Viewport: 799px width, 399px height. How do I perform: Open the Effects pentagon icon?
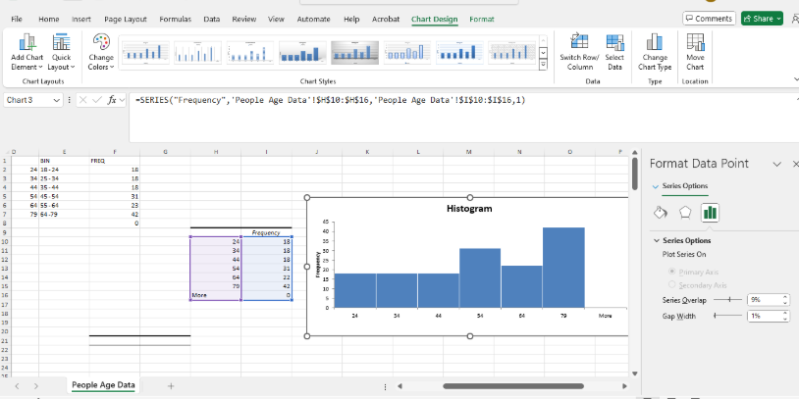684,212
